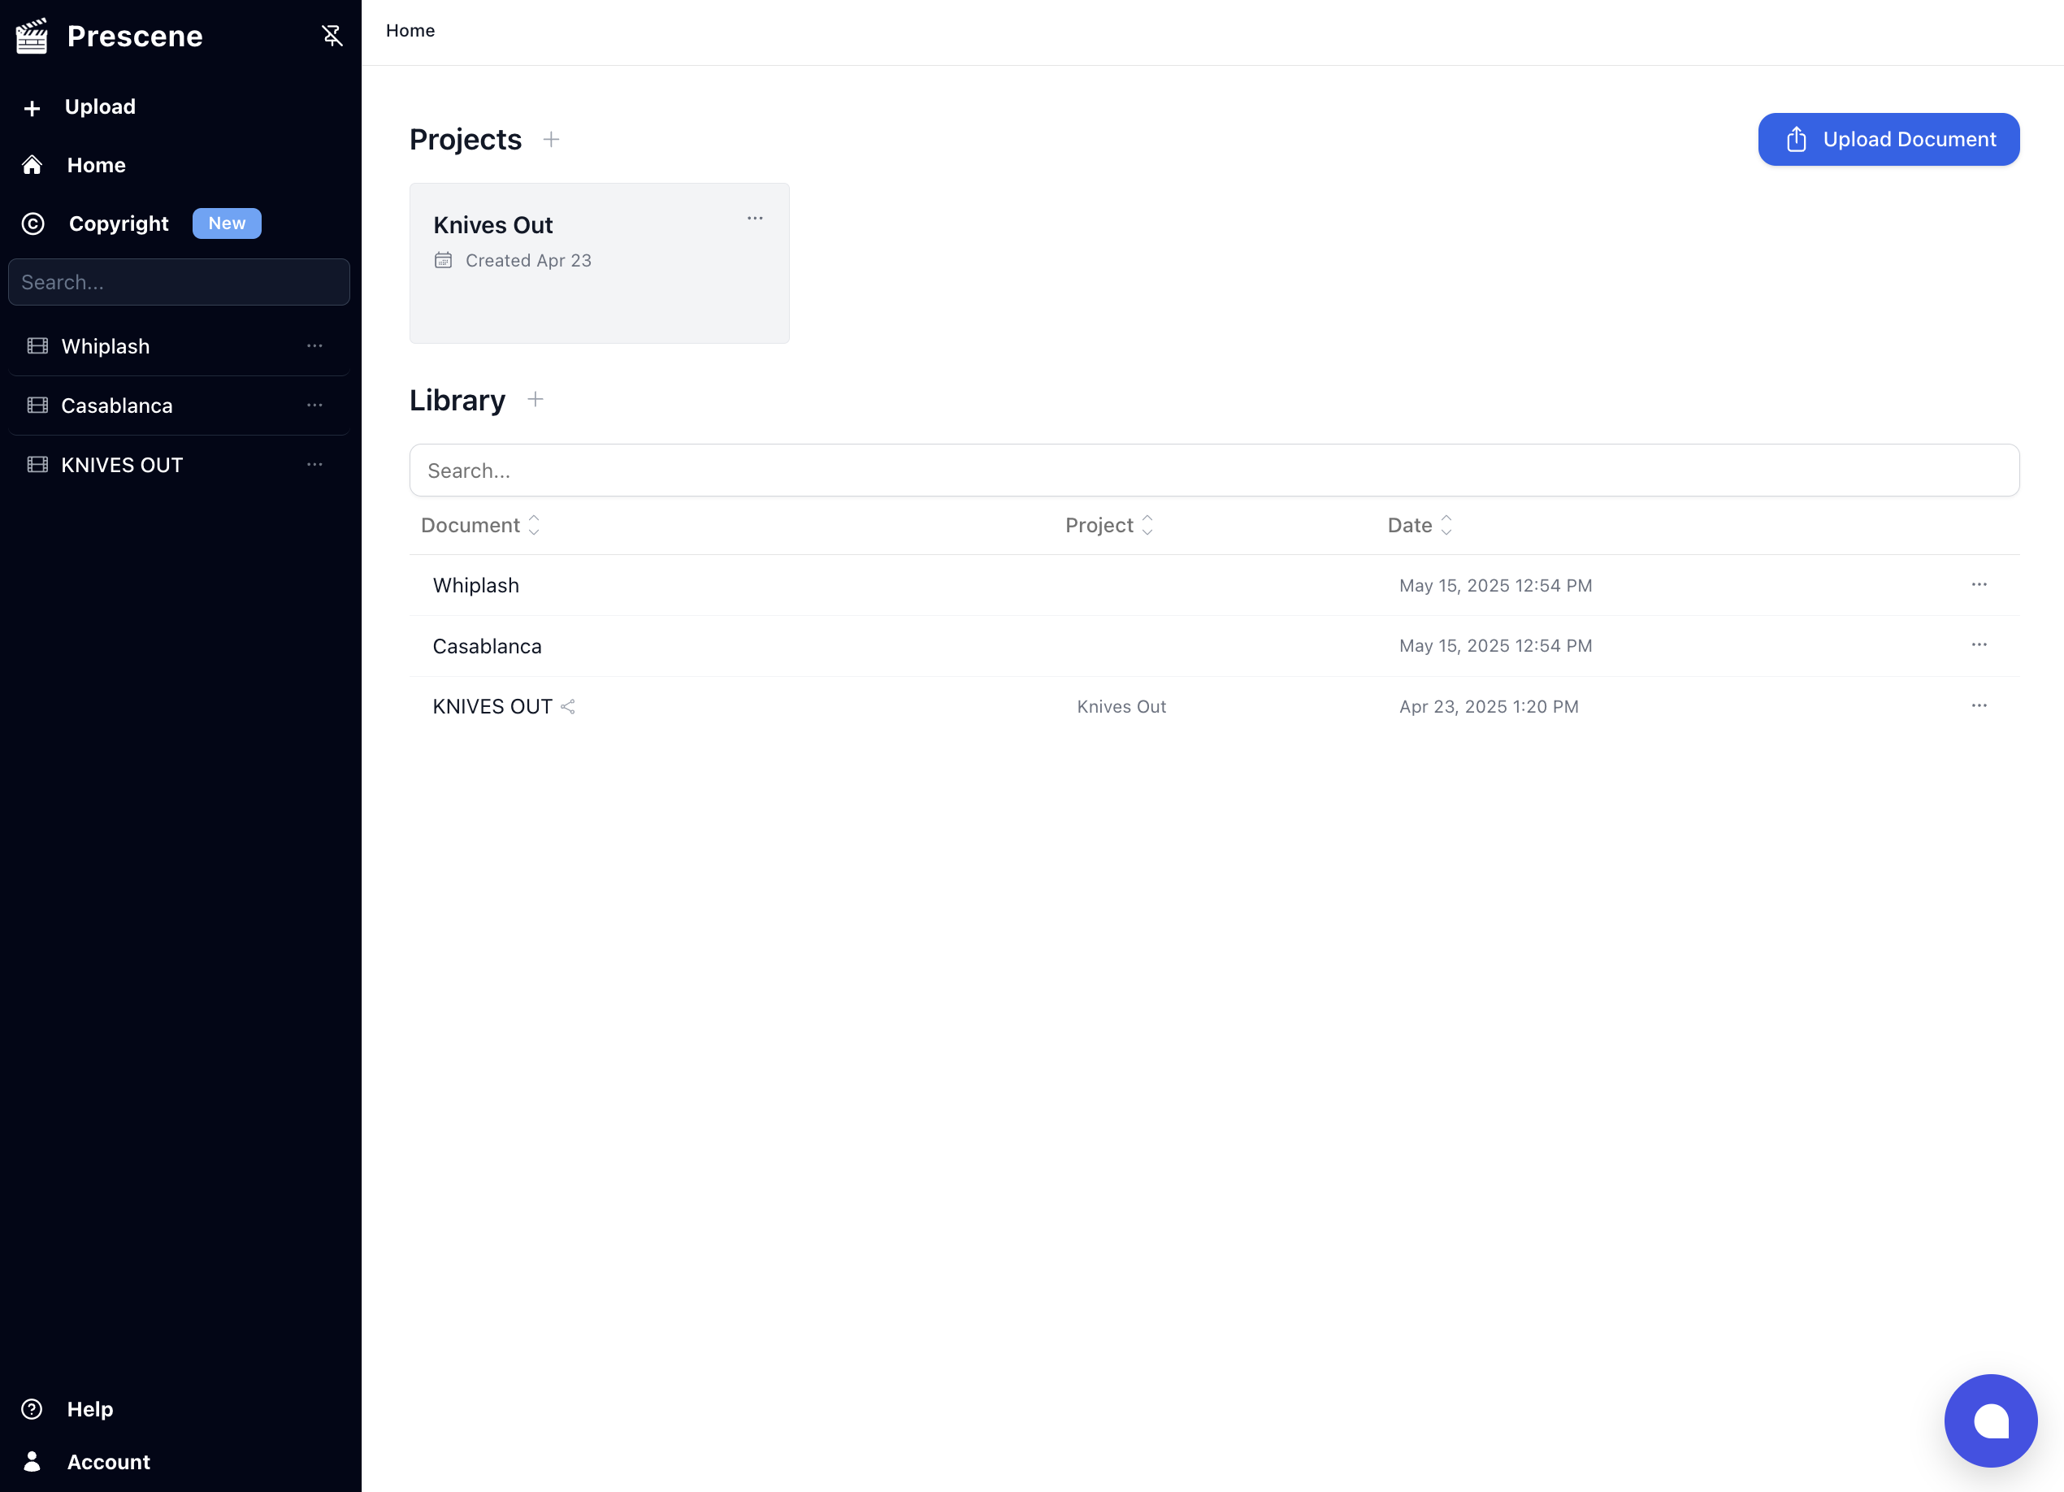
Task: Click the plus icon next to Upload
Action: [32, 106]
